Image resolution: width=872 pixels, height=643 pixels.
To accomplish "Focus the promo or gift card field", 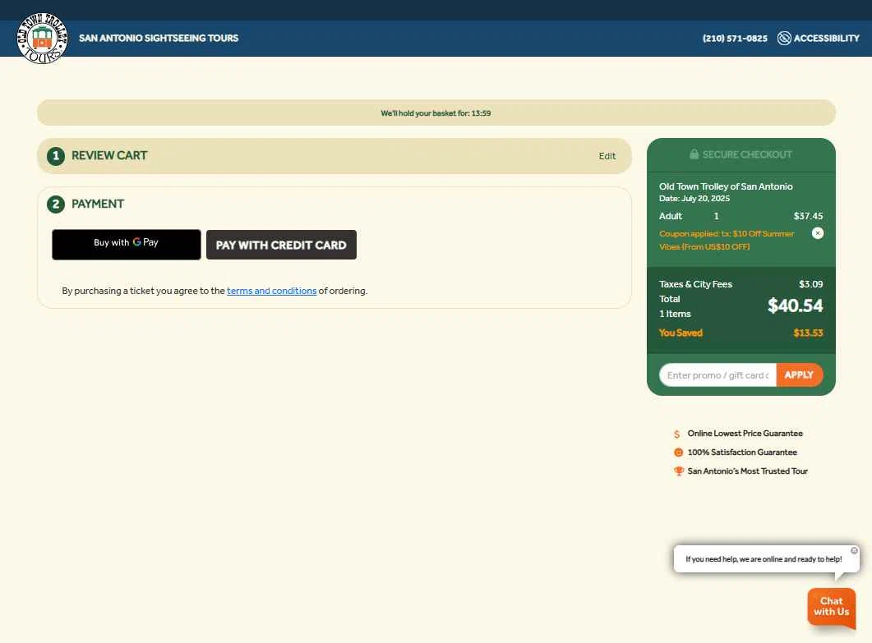I will tap(717, 374).
